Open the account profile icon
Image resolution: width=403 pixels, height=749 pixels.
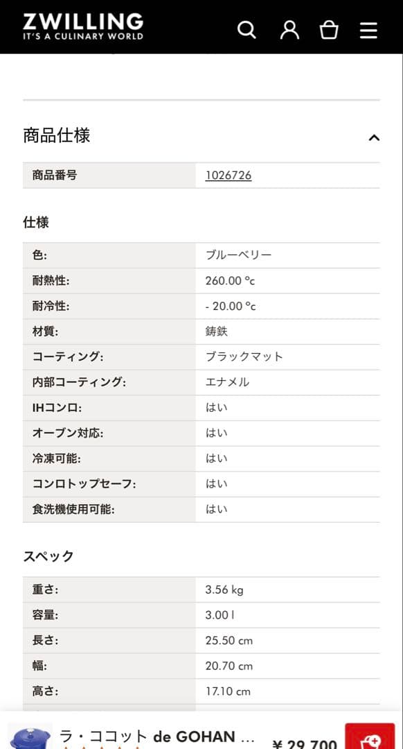pos(289,30)
